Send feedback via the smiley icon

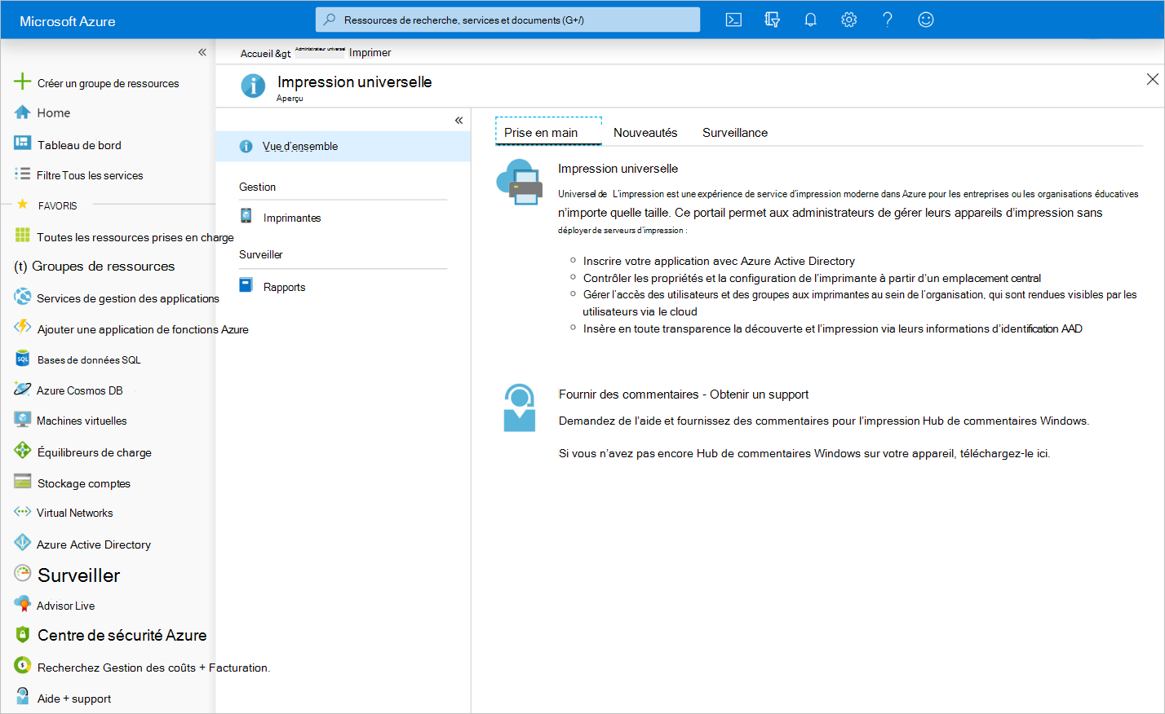[925, 19]
